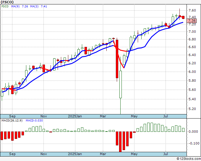Click the deepest red MACD histogram bar
201x161 pixels.
point(120,142)
